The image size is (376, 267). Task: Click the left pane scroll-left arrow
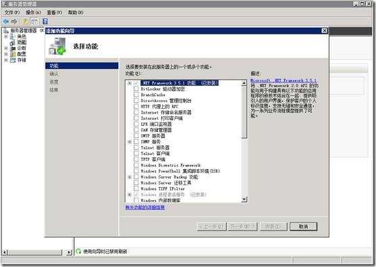(x=5, y=252)
